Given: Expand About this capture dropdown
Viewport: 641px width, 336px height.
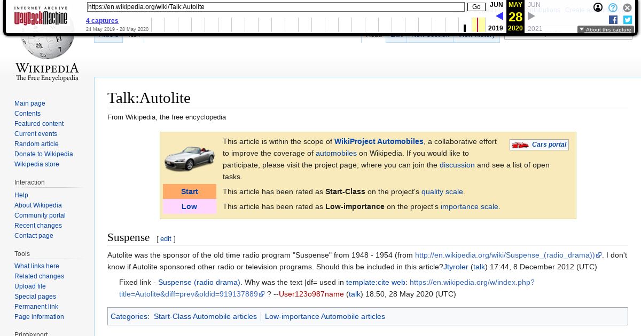Looking at the screenshot, I should [605, 30].
